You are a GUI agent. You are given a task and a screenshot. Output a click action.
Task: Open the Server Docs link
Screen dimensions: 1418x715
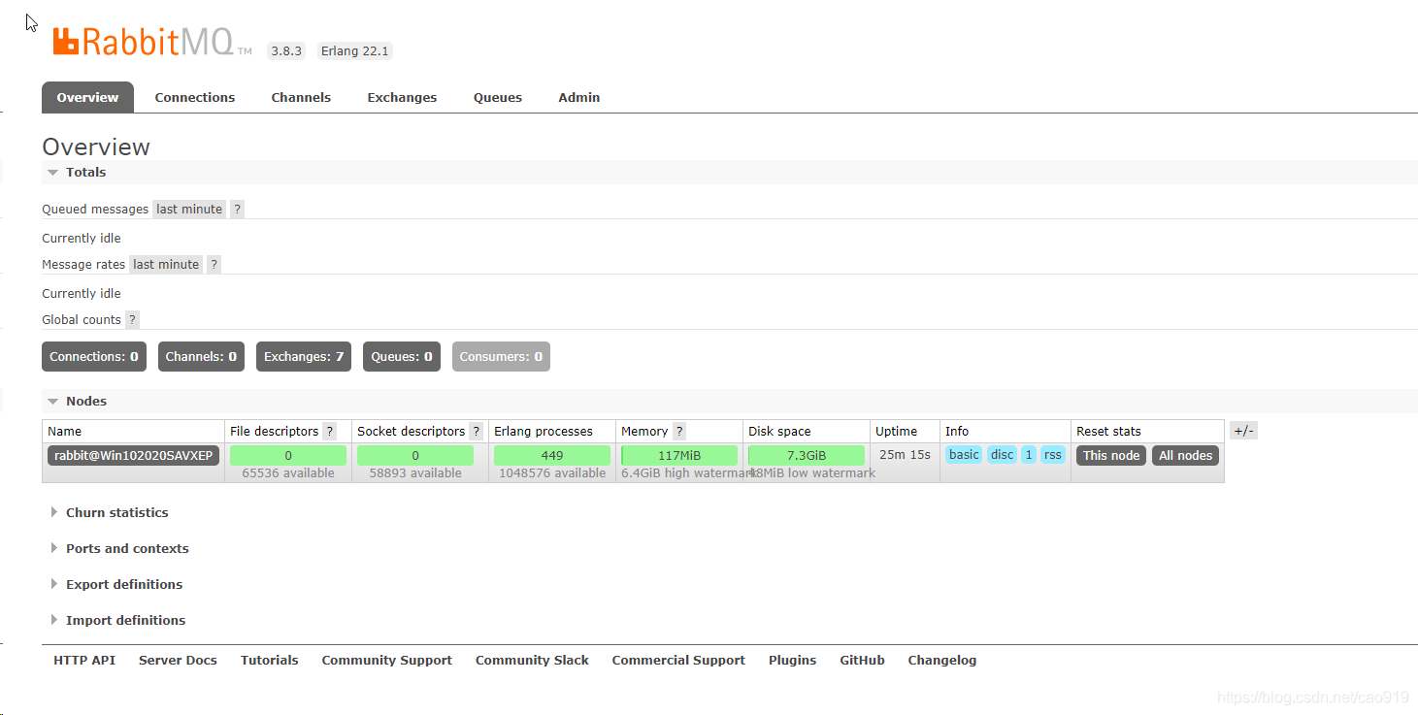pyautogui.click(x=178, y=660)
